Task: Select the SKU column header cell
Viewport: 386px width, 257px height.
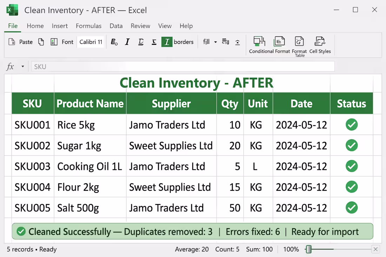Action: (x=33, y=103)
